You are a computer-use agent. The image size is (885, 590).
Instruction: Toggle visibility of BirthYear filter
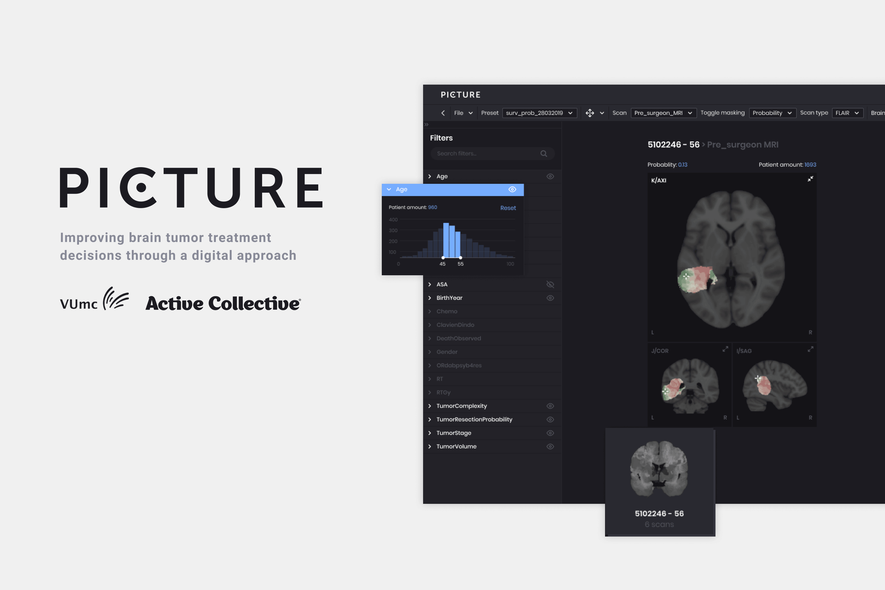(x=550, y=298)
